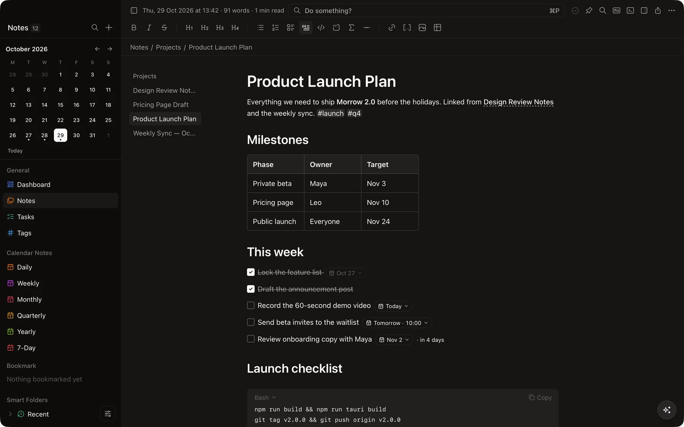
Task: Insert a table
Action: pos(437,28)
